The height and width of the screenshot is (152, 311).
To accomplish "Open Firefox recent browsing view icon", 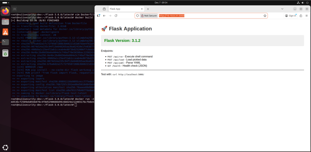I will [104, 9].
